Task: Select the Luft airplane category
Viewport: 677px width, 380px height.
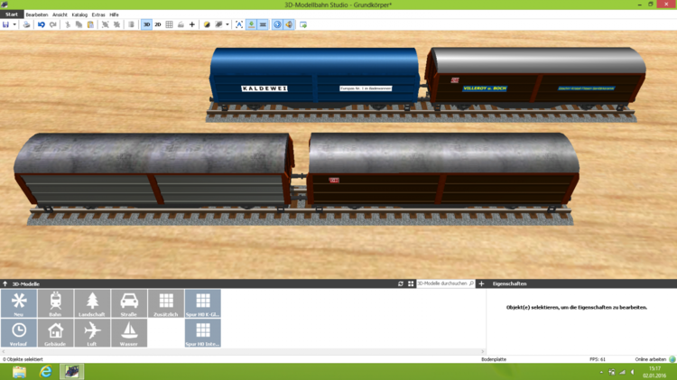Action: pyautogui.click(x=92, y=333)
